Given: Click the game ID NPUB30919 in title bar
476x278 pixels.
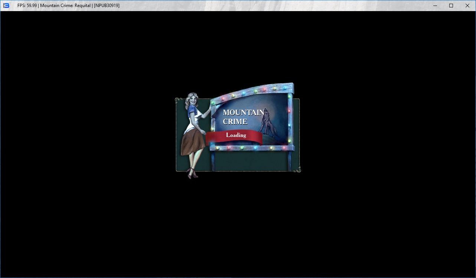Looking at the screenshot, I should [107, 6].
